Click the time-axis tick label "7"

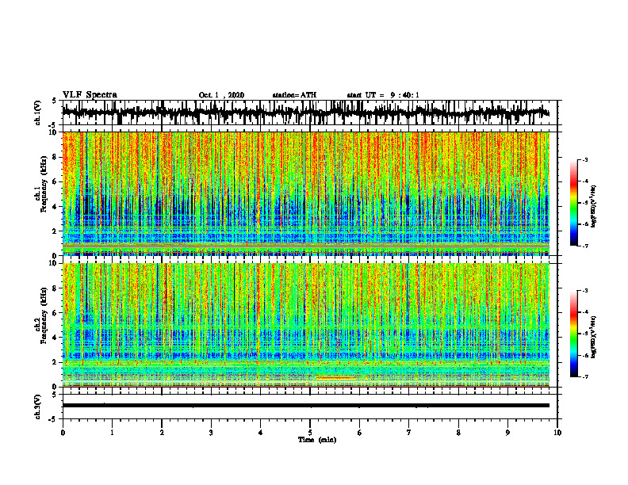pyautogui.click(x=409, y=433)
